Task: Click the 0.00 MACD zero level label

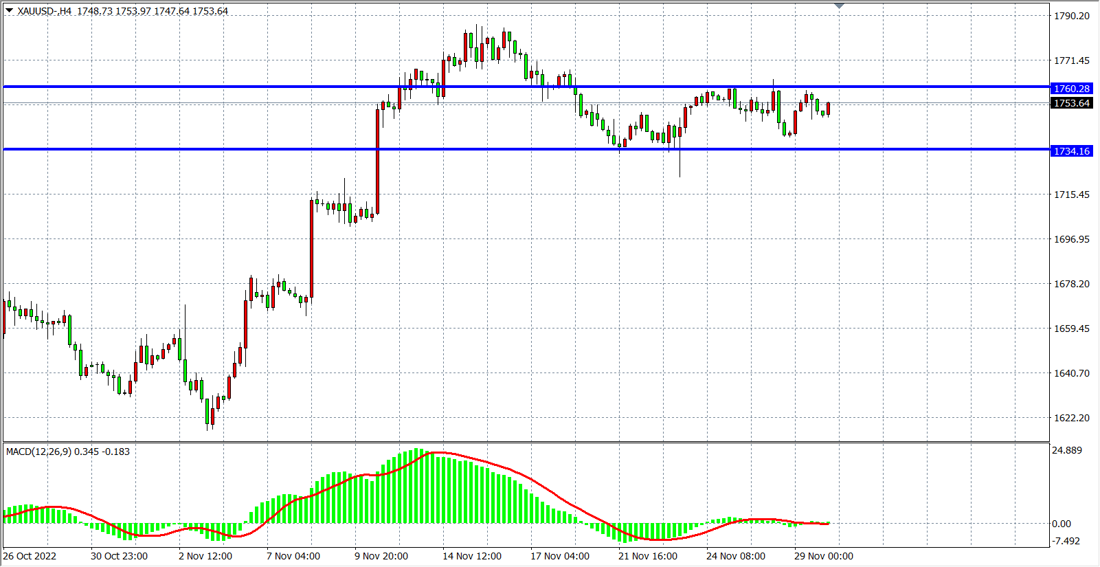Action: (1061, 524)
